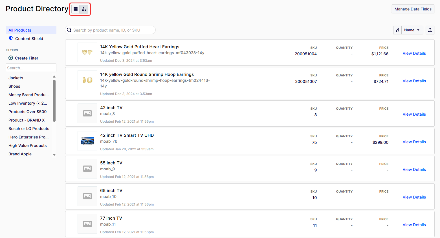Click the export upload icon
Viewport: 440px width, 238px height.
(x=430, y=30)
